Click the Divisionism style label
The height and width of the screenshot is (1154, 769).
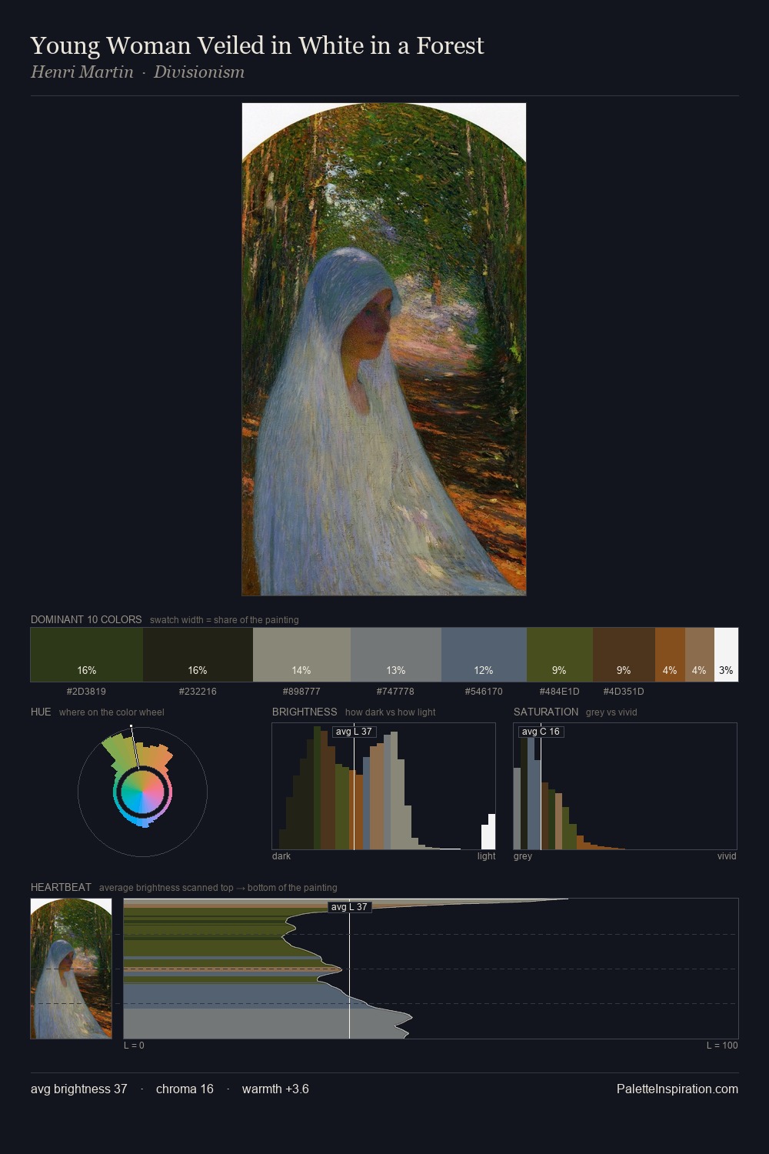(x=199, y=72)
